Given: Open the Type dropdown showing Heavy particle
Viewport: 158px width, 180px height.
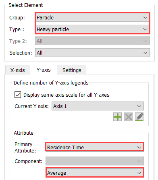Looking at the screenshot, I should tap(92, 29).
